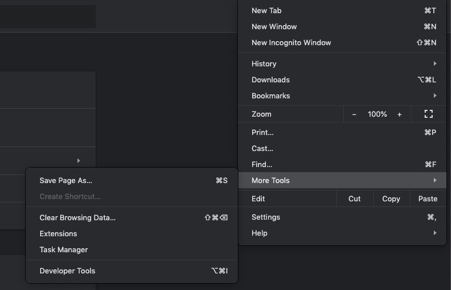Open the Downloads page
The width and height of the screenshot is (451, 290).
[270, 80]
